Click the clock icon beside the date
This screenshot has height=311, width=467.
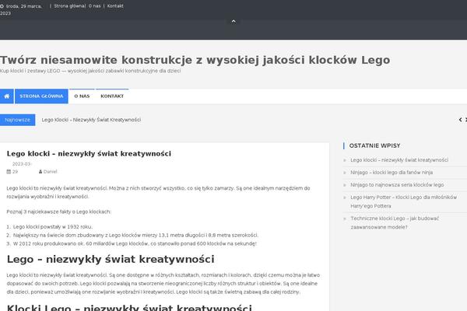tap(2, 6)
